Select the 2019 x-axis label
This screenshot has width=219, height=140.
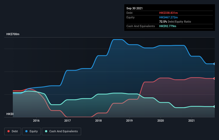click(x=129, y=121)
